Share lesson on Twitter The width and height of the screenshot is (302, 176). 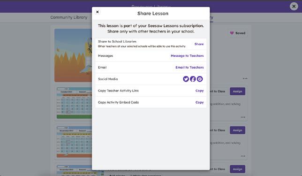186,79
